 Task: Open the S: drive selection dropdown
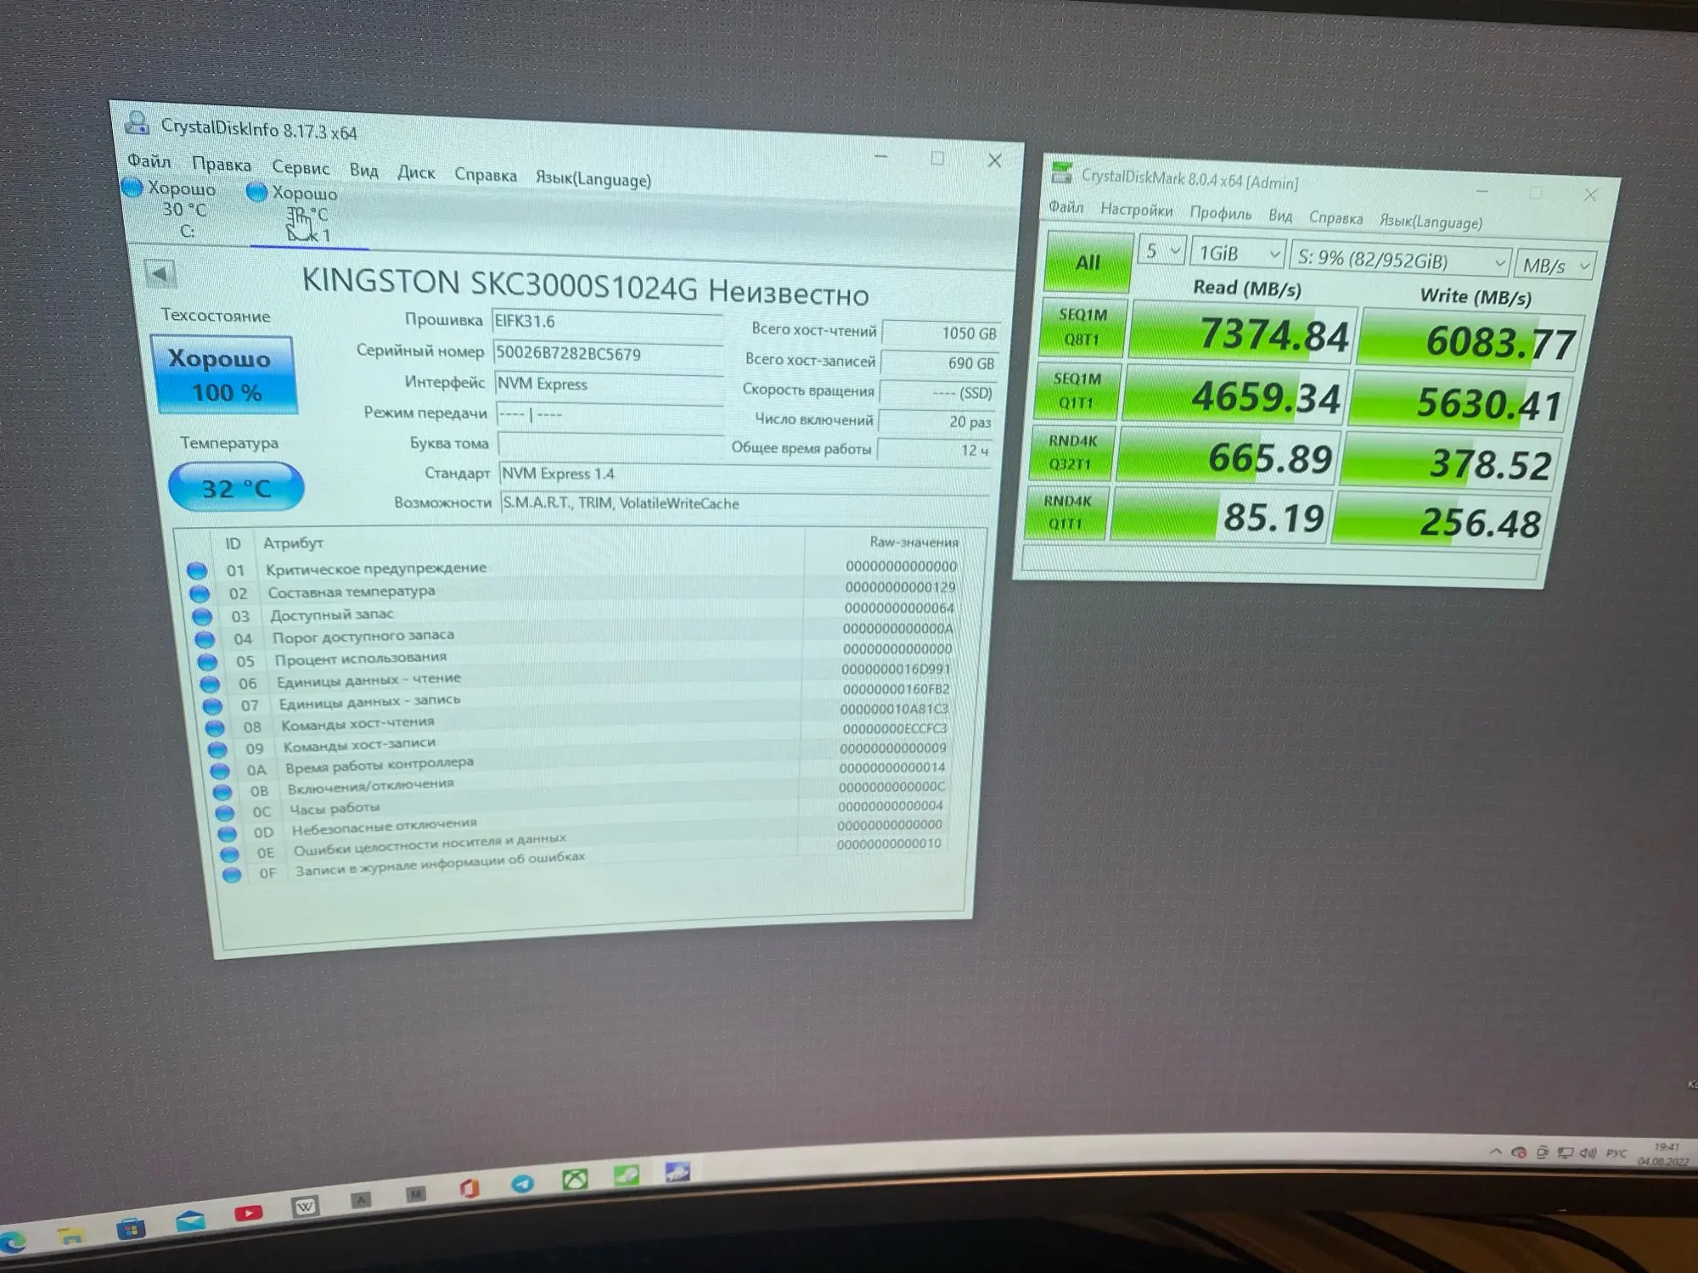coord(1400,260)
